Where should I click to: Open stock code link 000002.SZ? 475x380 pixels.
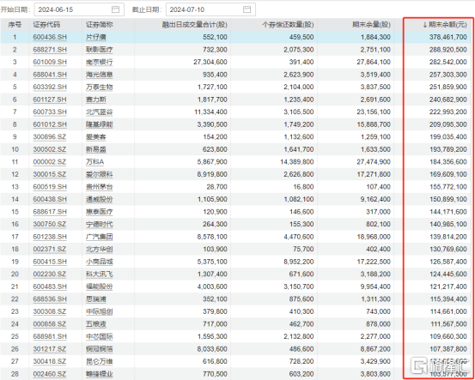[x=50, y=162]
